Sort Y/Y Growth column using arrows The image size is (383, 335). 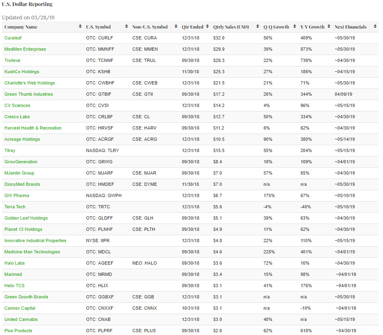tap(329, 27)
